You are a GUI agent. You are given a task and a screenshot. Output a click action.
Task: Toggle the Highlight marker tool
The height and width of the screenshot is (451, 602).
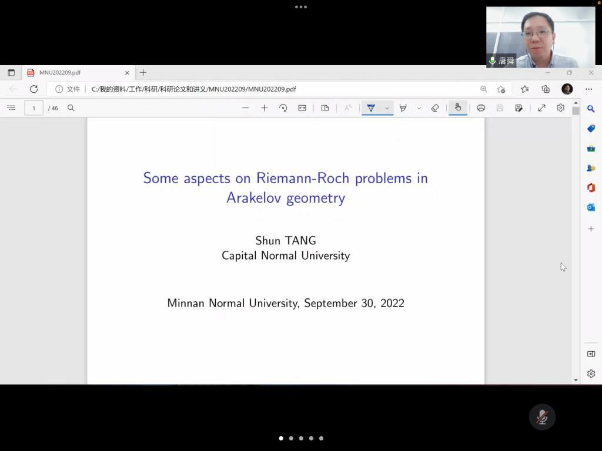pos(403,108)
